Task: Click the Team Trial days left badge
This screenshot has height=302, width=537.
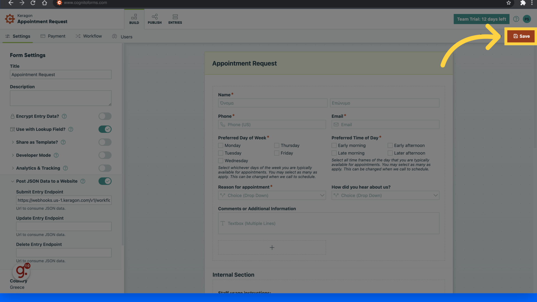Action: [481, 19]
